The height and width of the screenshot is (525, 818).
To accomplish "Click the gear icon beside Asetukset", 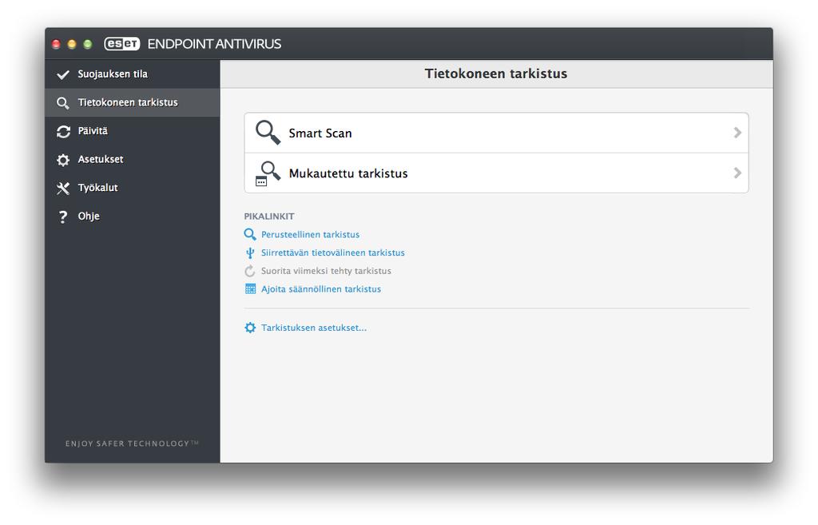I will pos(63,160).
